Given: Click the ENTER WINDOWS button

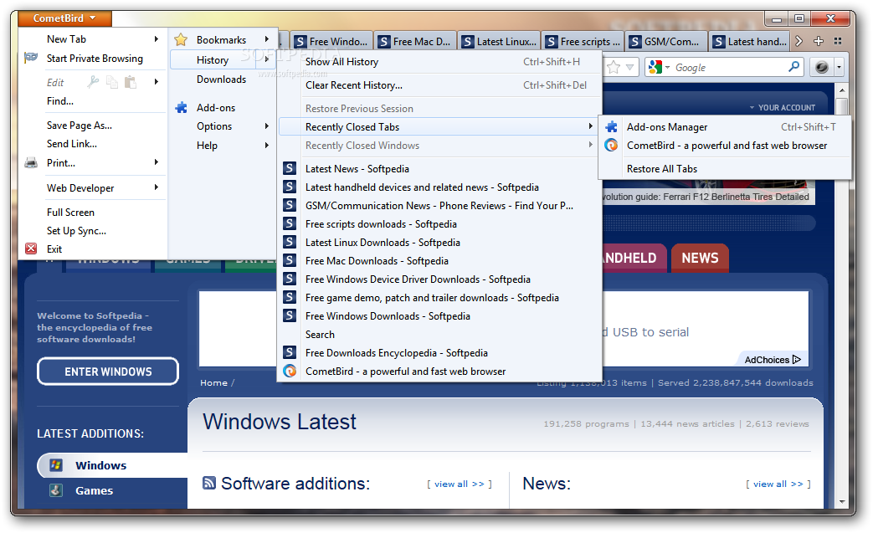Looking at the screenshot, I should pyautogui.click(x=108, y=372).
